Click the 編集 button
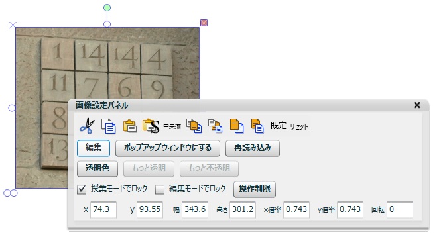 tap(94, 148)
